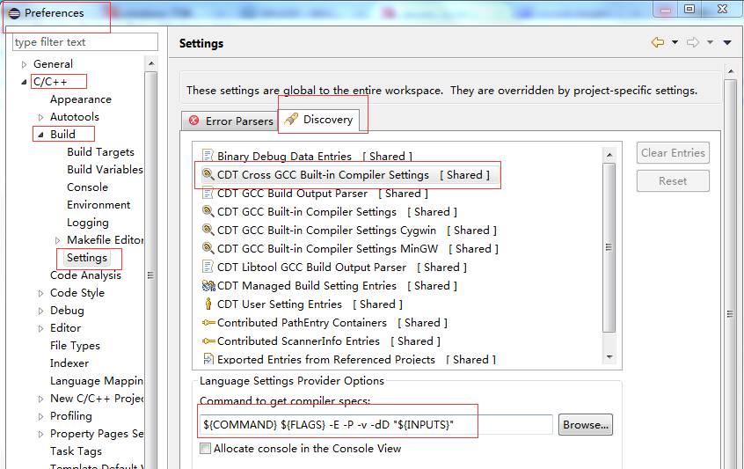The image size is (744, 469).
Task: Expand the Profiling tree node
Action: pyautogui.click(x=40, y=416)
